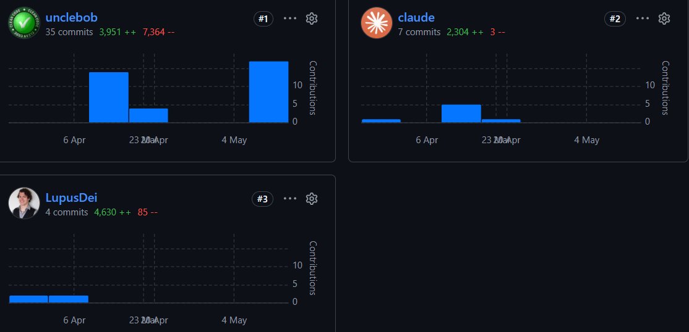
Task: Click the 6 Apr label on unclebob chart
Action: point(75,140)
